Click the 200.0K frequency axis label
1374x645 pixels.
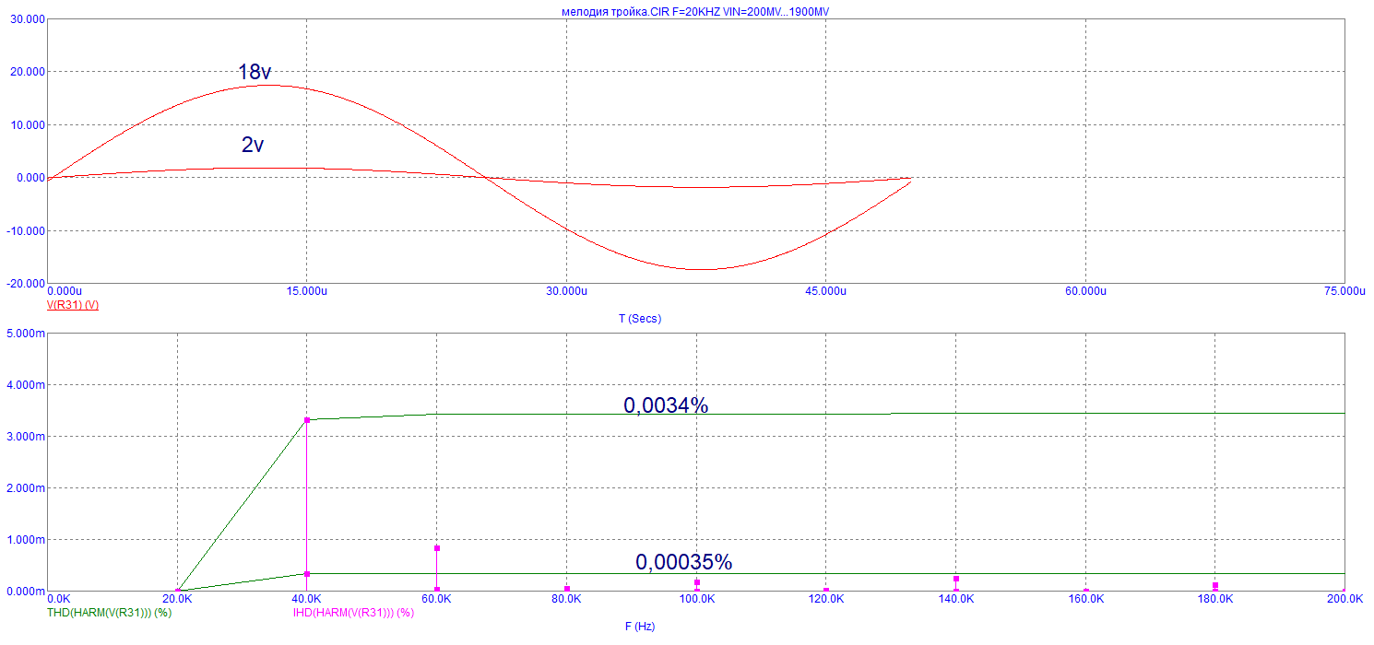[1344, 599]
